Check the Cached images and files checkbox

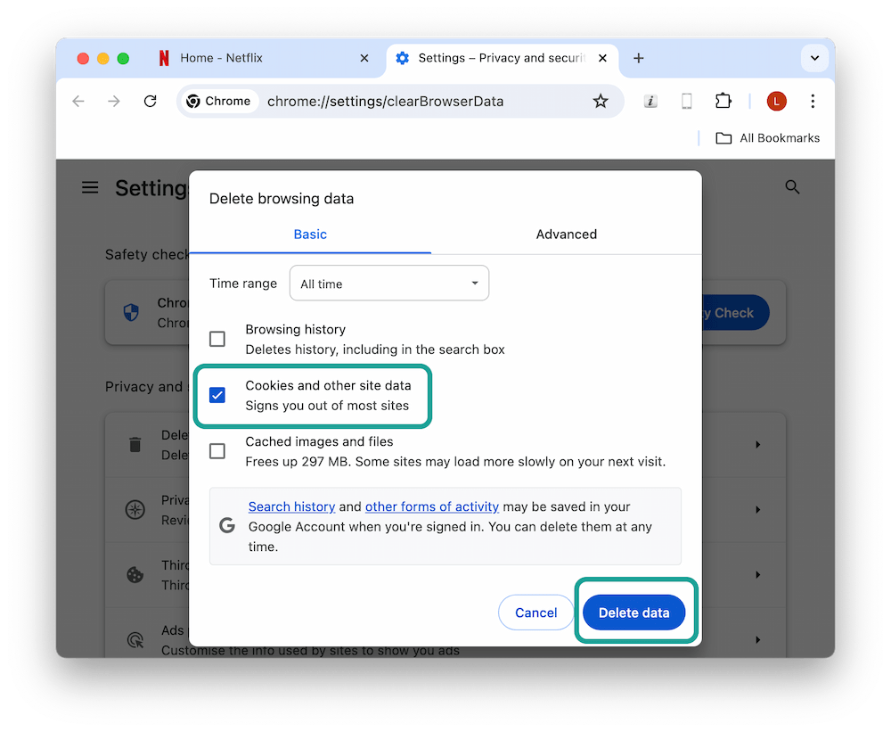[217, 451]
